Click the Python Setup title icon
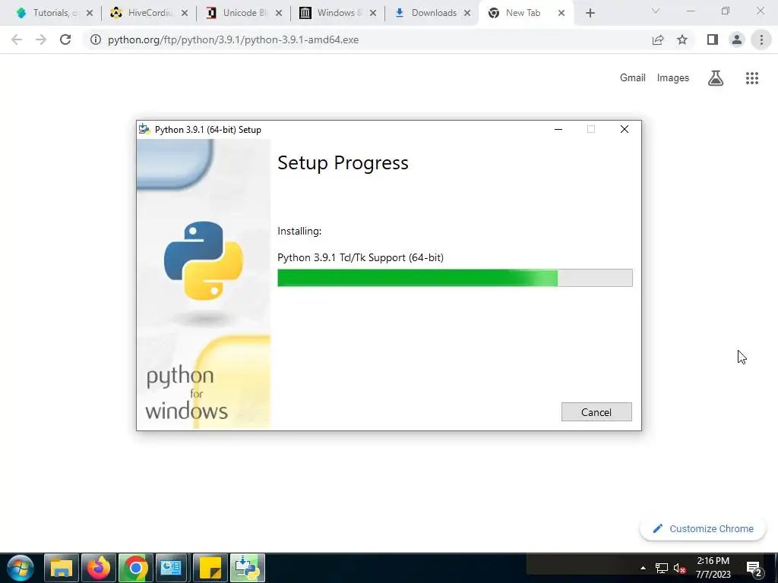This screenshot has height=583, width=778. (144, 129)
